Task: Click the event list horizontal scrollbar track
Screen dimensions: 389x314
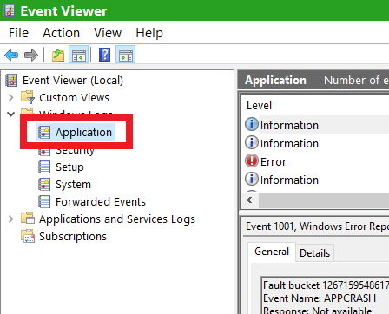Action: 324,200
